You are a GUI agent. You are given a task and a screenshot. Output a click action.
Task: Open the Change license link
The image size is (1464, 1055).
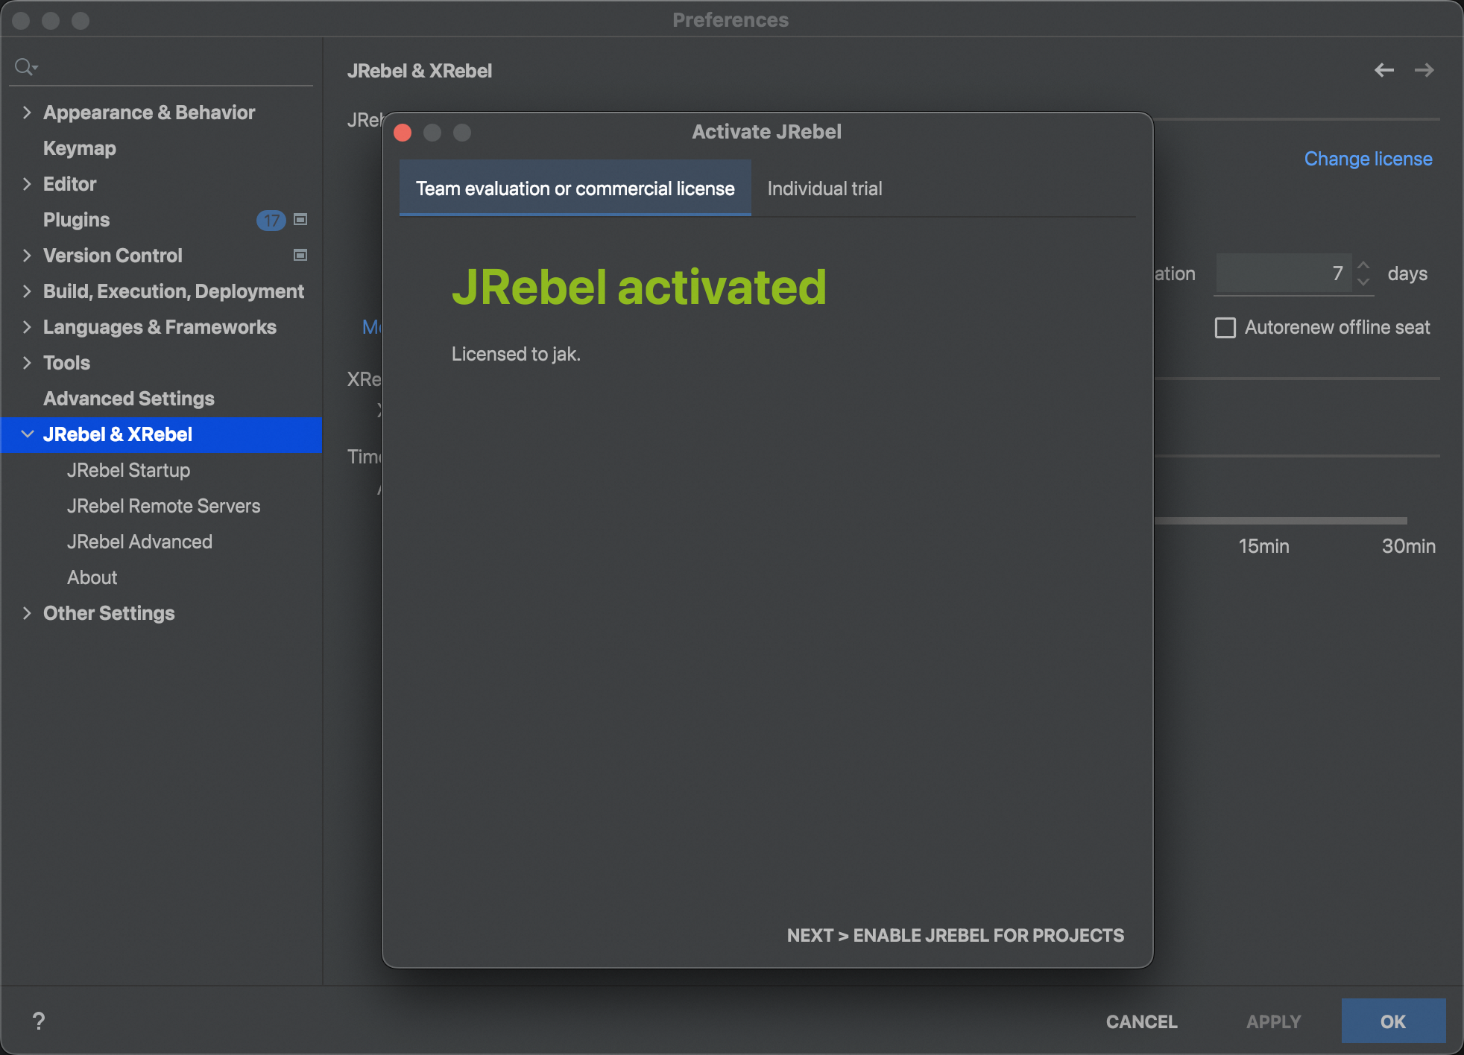click(x=1368, y=159)
